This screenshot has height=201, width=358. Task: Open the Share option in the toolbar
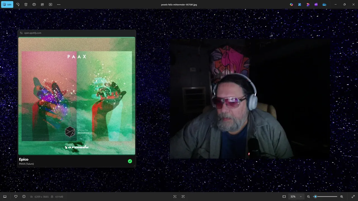click(42, 4)
